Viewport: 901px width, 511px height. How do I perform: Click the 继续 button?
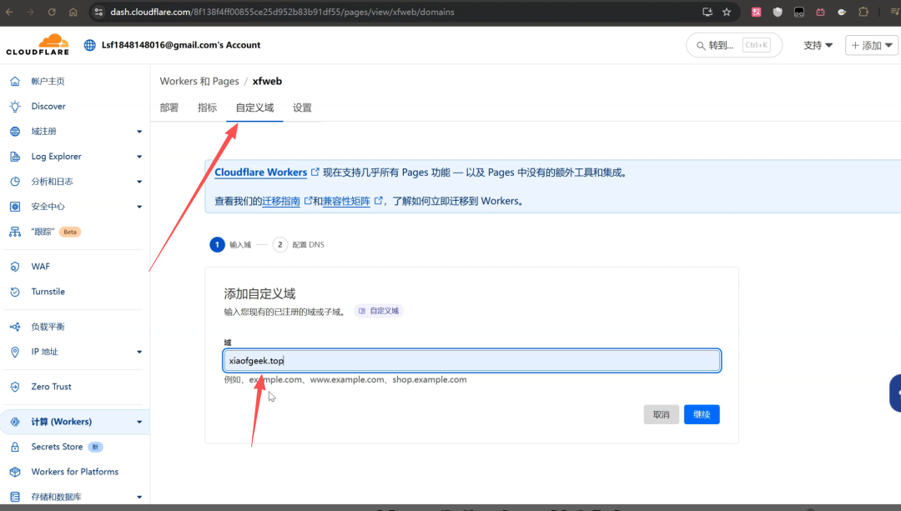pos(702,414)
